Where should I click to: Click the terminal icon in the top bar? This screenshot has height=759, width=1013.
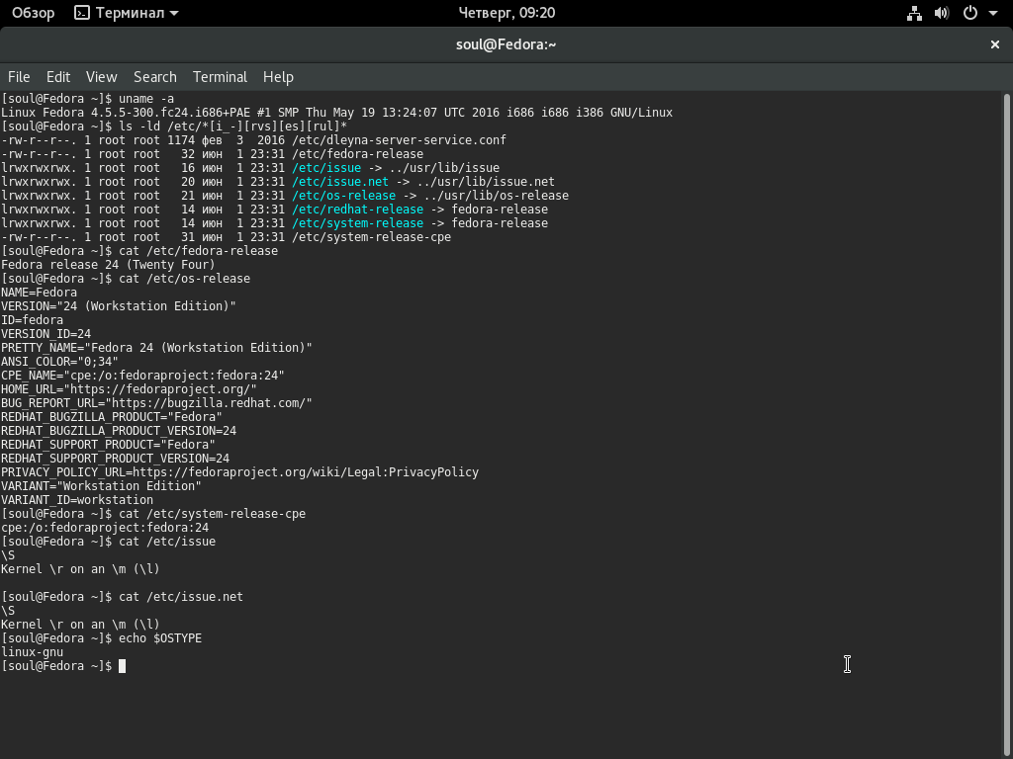click(82, 13)
